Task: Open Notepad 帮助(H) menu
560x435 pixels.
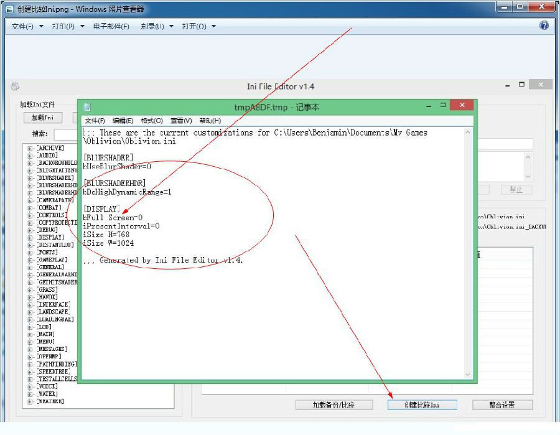Action: coord(210,121)
